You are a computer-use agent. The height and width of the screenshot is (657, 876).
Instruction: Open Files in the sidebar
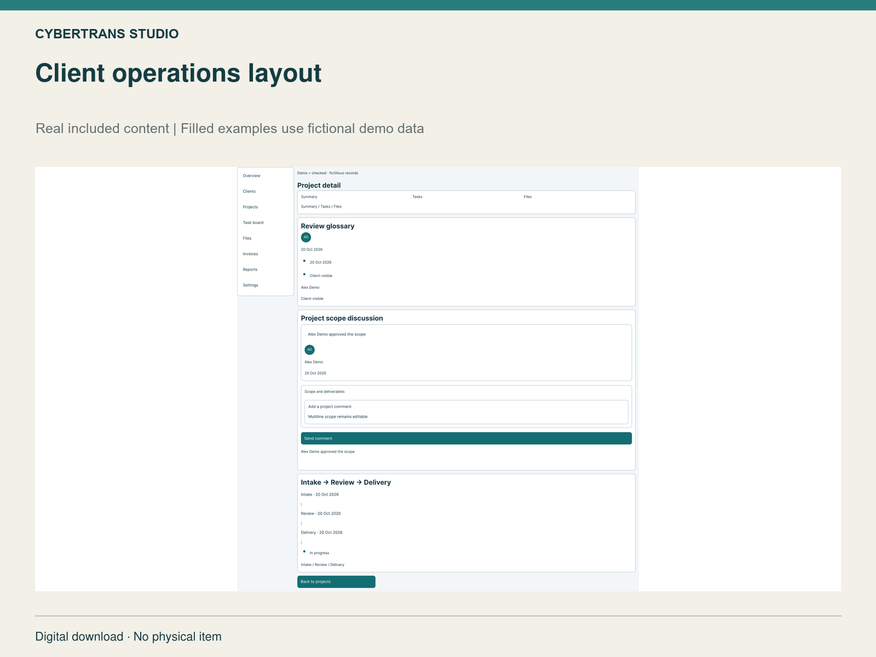tap(247, 238)
